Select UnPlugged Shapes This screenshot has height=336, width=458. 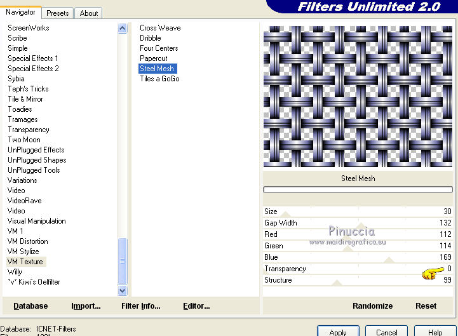pyautogui.click(x=37, y=160)
